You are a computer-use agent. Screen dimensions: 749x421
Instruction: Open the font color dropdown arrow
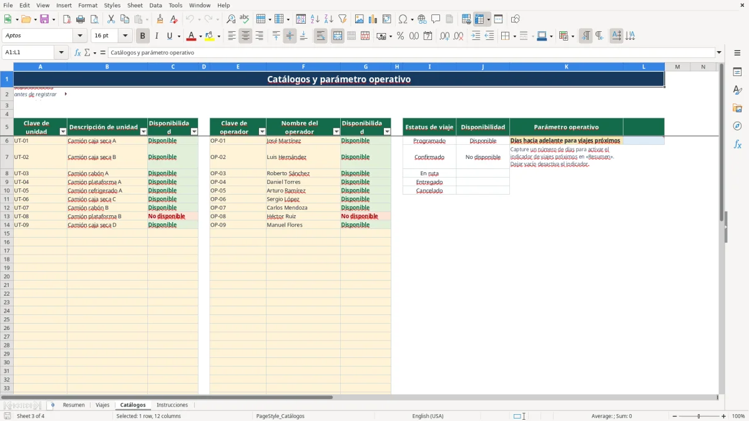(200, 36)
